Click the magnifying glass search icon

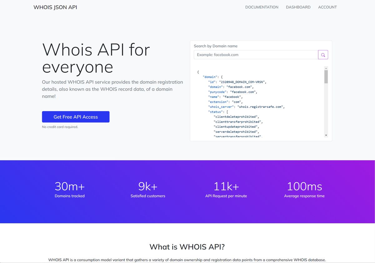(323, 55)
